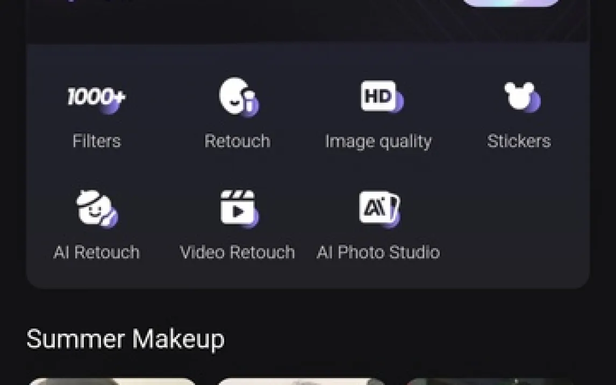The image size is (616, 385).
Task: Click the Filters text label
Action: pos(97,141)
